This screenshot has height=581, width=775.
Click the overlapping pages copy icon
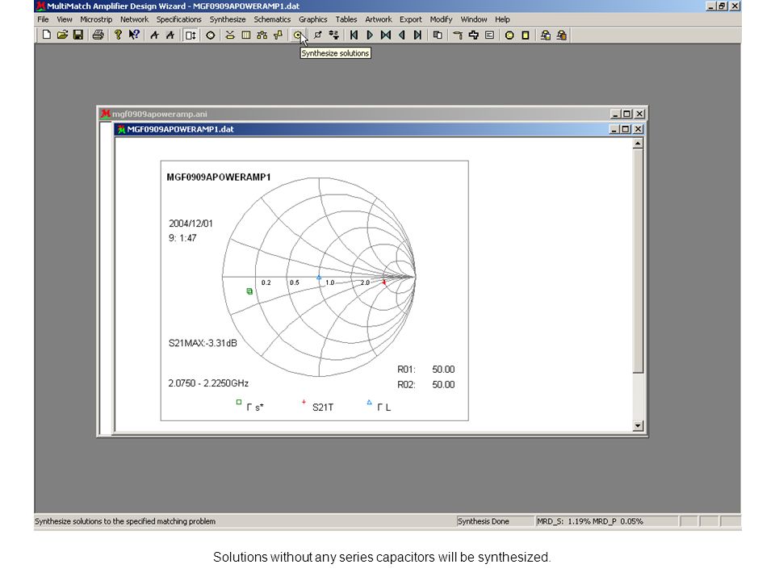[x=438, y=35]
